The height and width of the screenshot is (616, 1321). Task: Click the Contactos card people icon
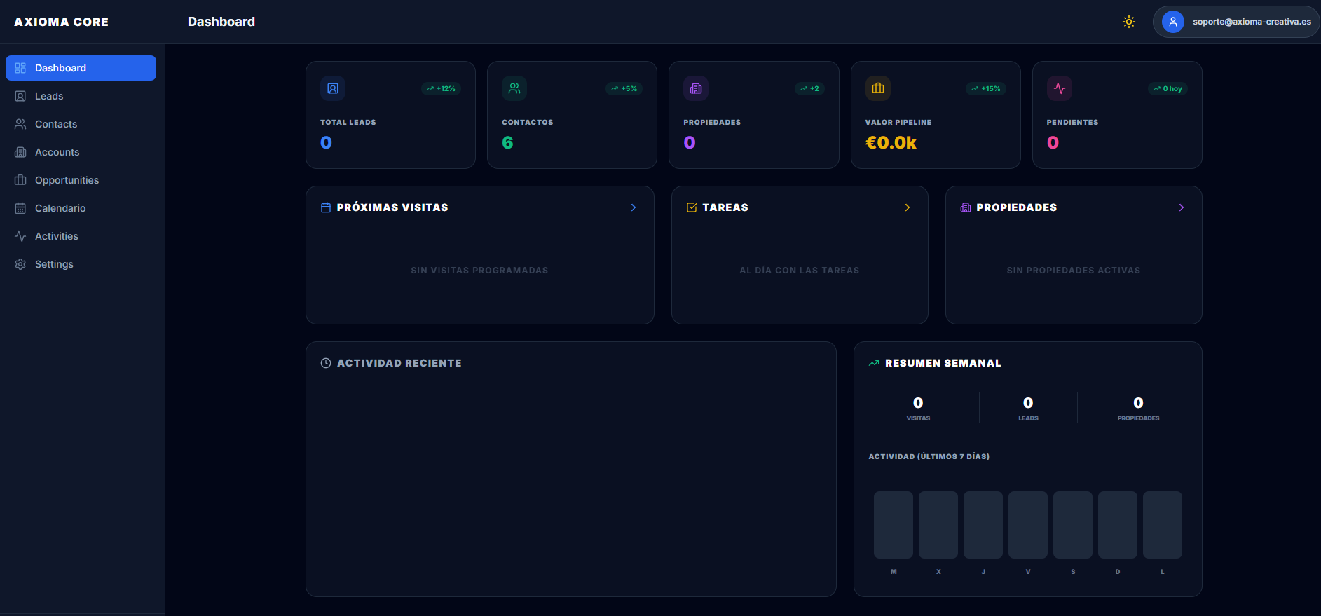click(514, 88)
